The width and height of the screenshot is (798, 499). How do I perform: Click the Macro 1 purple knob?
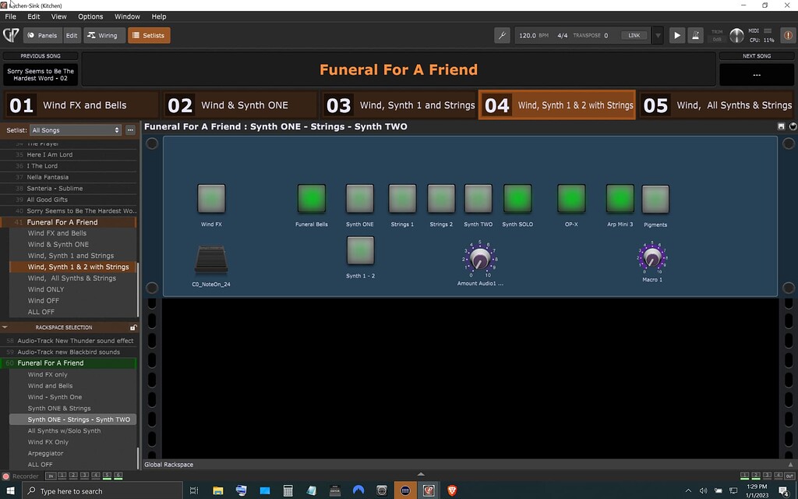(x=652, y=257)
